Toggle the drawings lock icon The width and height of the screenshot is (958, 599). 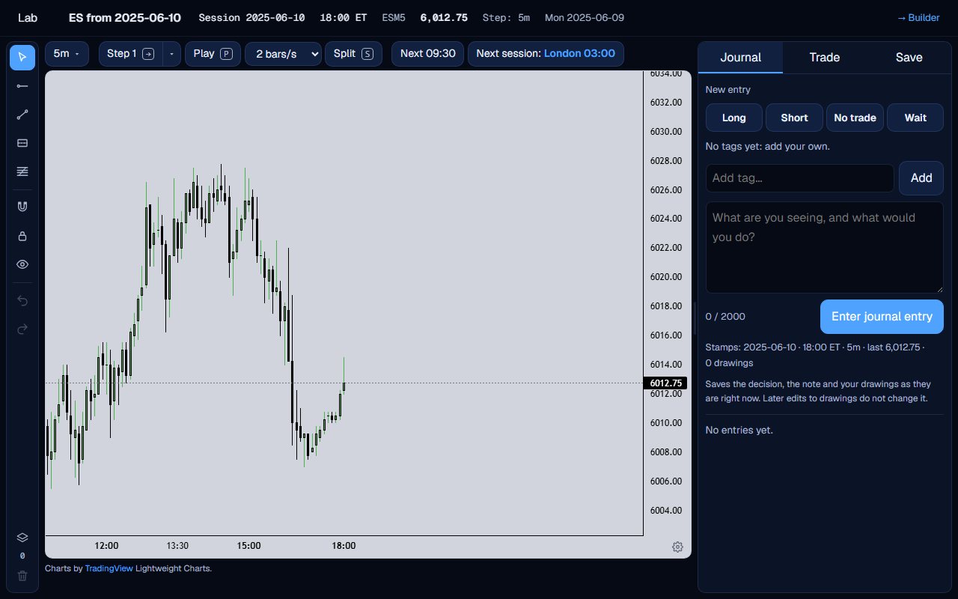click(22, 236)
